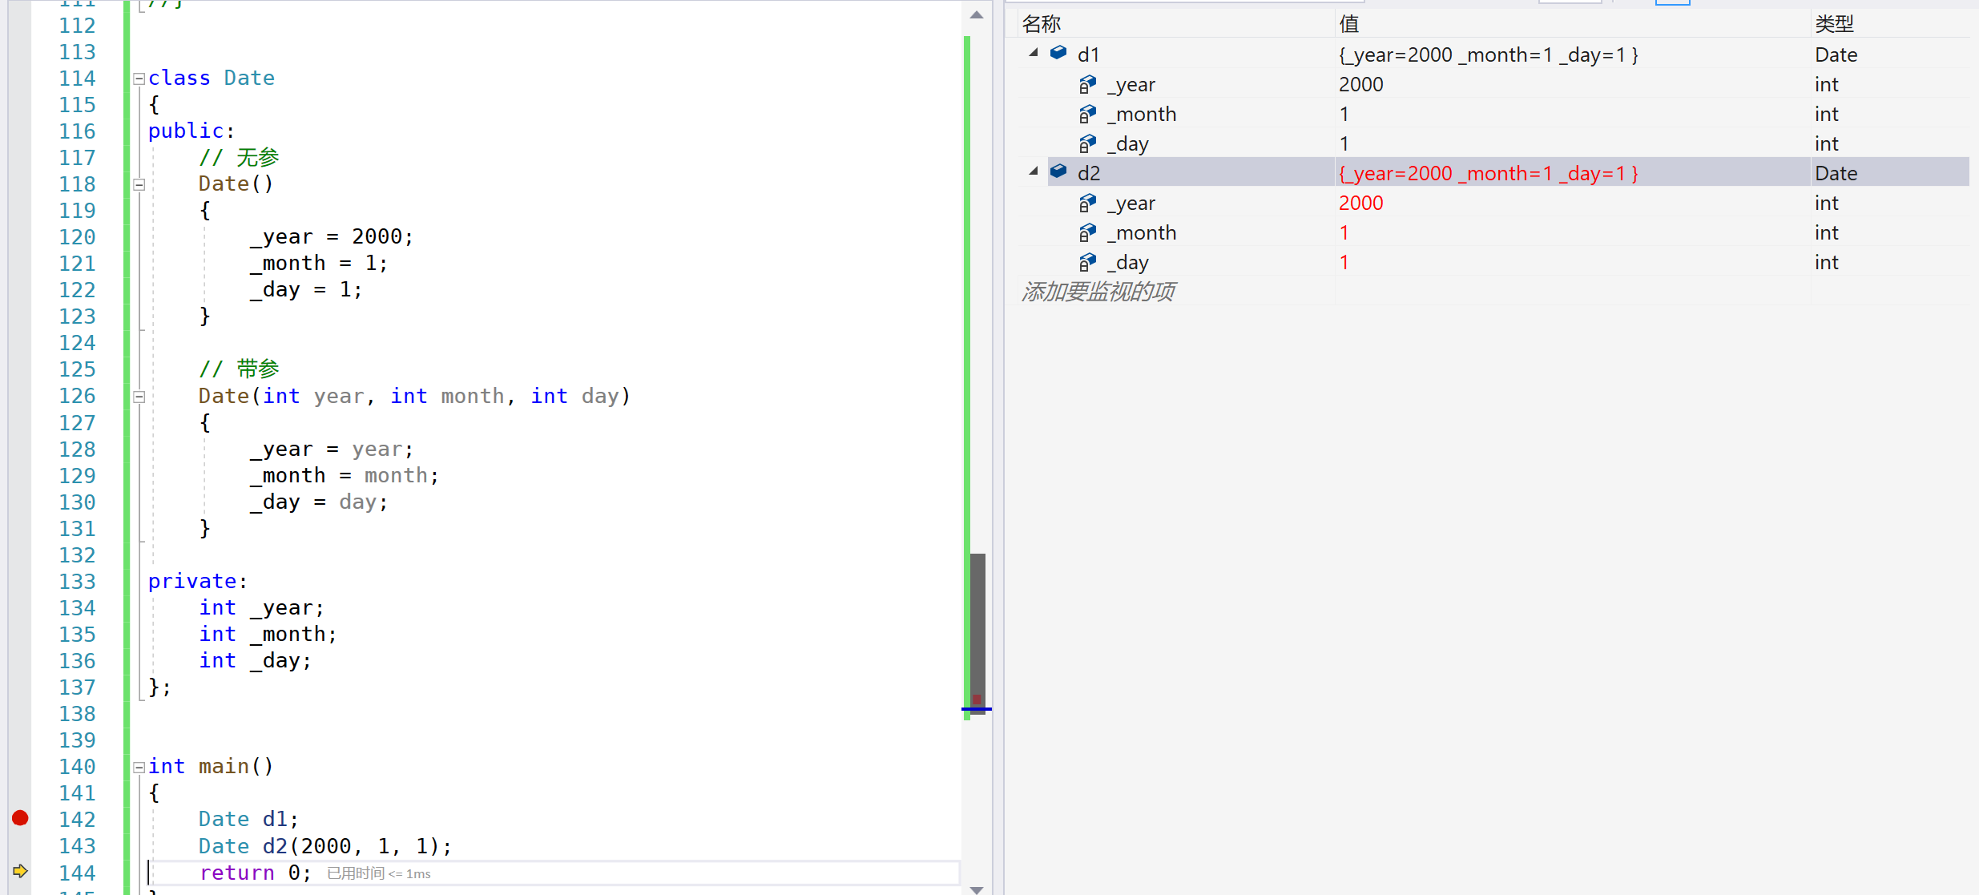Collapse the d2 watch variable

click(1034, 171)
